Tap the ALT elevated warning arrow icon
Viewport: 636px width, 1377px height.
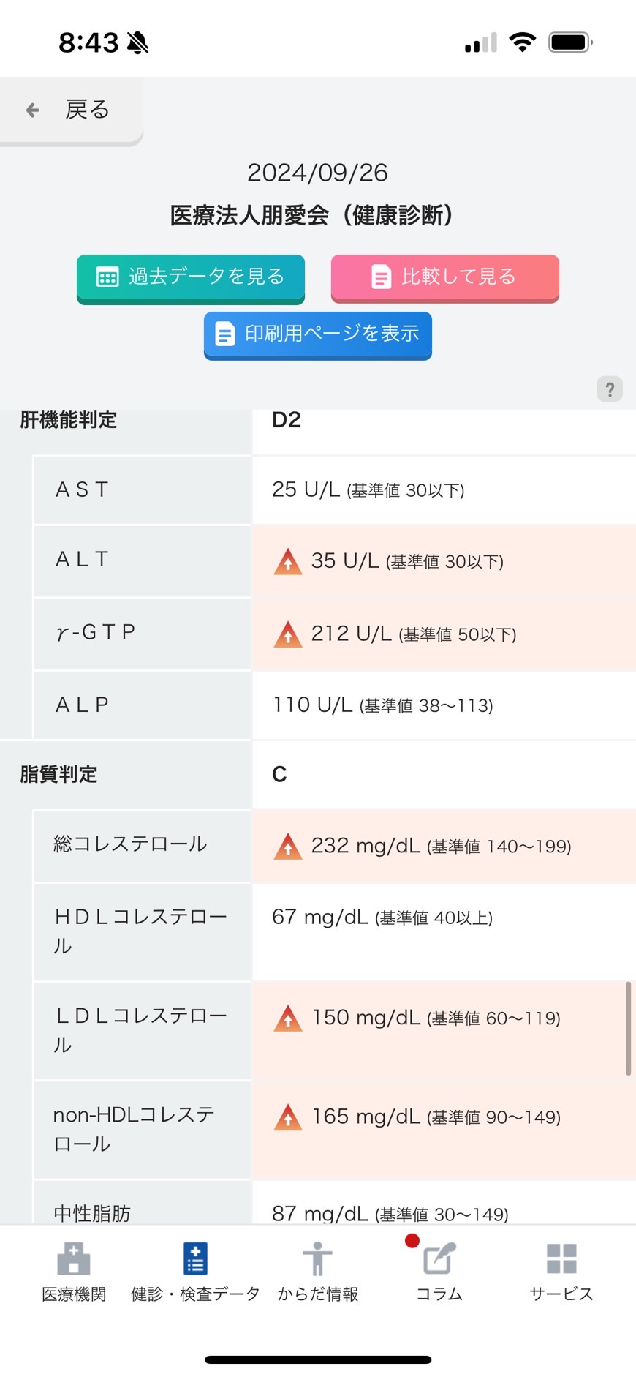point(288,561)
